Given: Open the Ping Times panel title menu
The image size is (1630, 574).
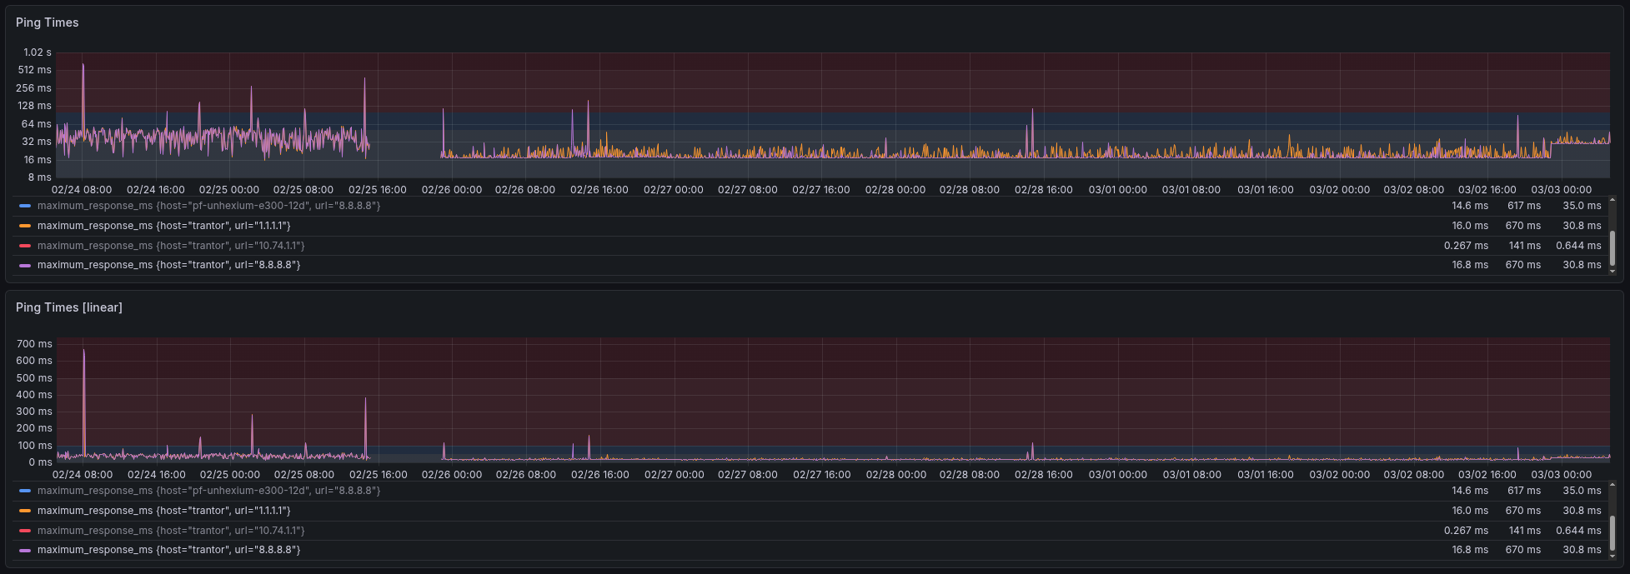Looking at the screenshot, I should coord(48,22).
